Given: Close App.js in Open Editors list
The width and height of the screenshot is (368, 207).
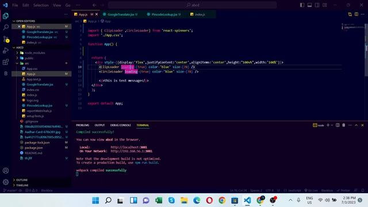Looking at the screenshot, I should pos(19,26).
